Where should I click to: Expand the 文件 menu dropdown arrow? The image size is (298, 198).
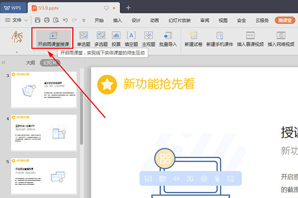(x=26, y=20)
